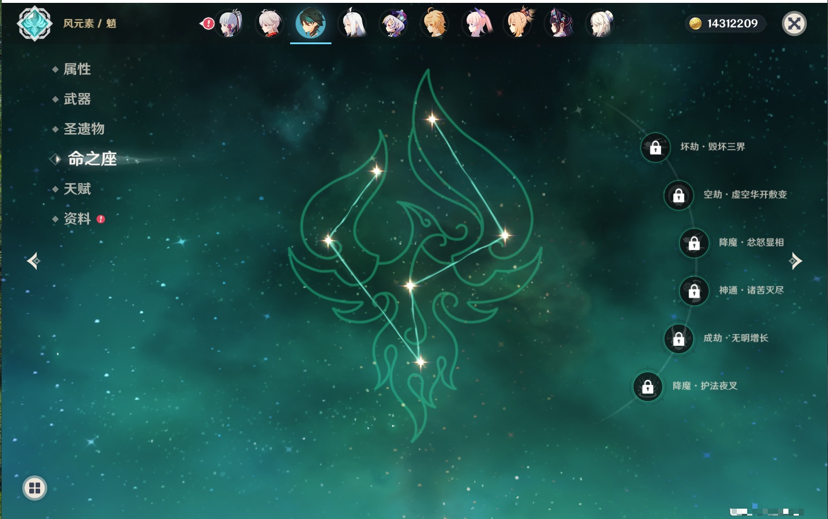Select Yoimiya's orange-haired portrait
The height and width of the screenshot is (519, 828).
(518, 24)
